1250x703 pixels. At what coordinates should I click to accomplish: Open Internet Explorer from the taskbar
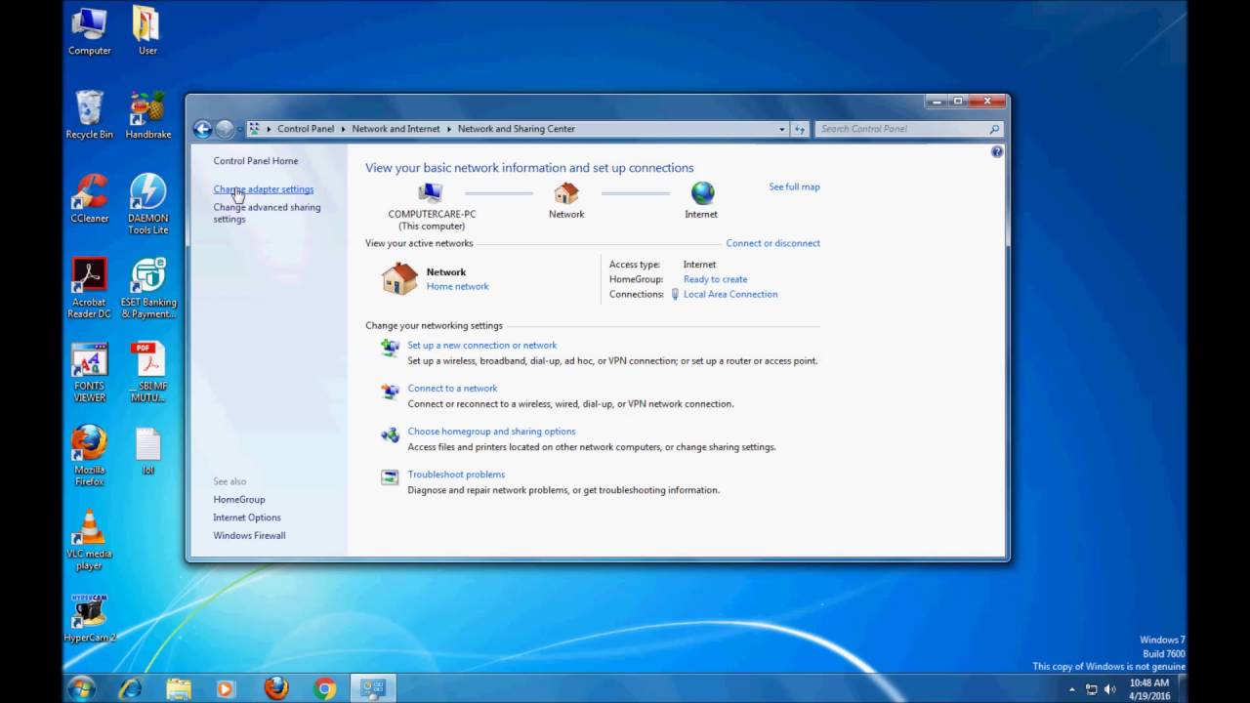pyautogui.click(x=130, y=688)
